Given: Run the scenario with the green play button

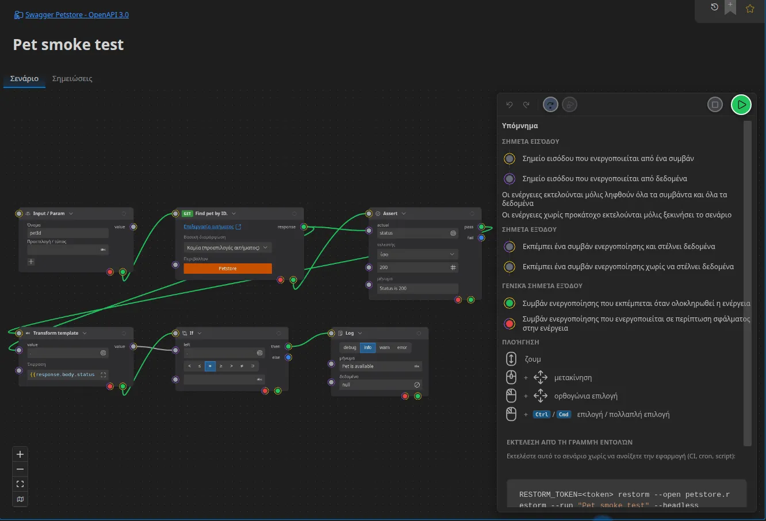Looking at the screenshot, I should (x=741, y=105).
